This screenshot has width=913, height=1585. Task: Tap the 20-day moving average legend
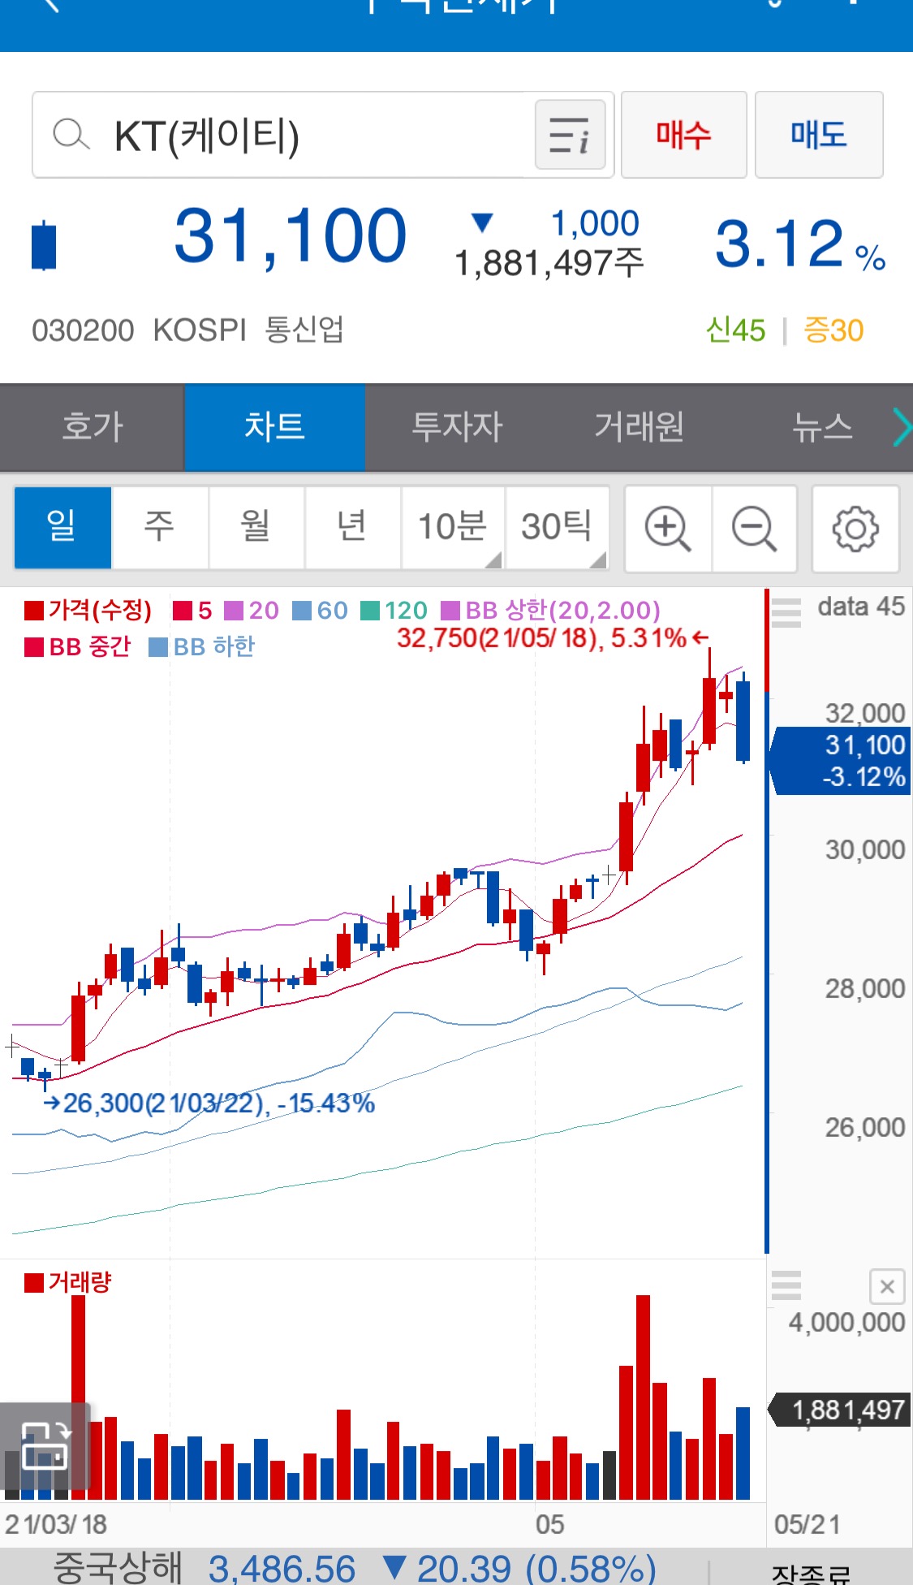[x=252, y=611]
